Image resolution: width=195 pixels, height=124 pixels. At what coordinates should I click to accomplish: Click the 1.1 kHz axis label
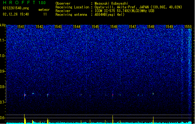pos(3,40)
